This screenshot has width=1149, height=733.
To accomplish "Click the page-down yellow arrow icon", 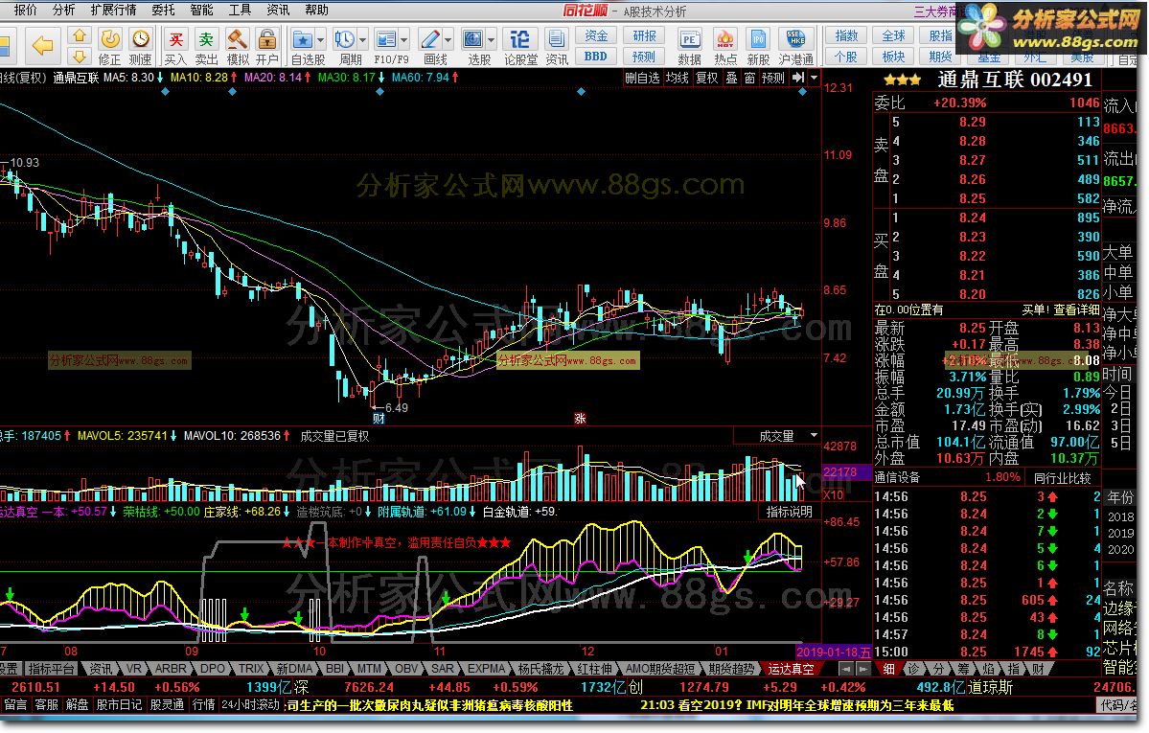I will pyautogui.click(x=80, y=57).
